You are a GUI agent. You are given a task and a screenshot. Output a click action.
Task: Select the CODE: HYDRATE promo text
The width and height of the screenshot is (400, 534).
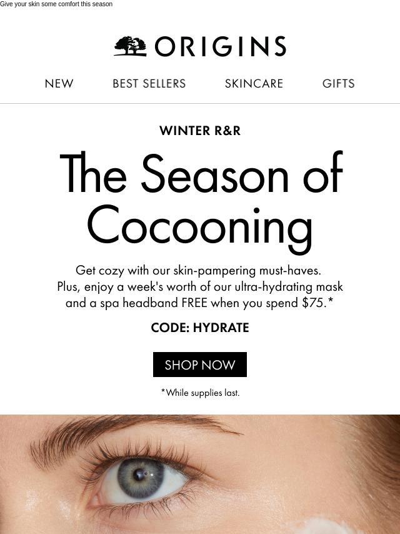pos(200,328)
